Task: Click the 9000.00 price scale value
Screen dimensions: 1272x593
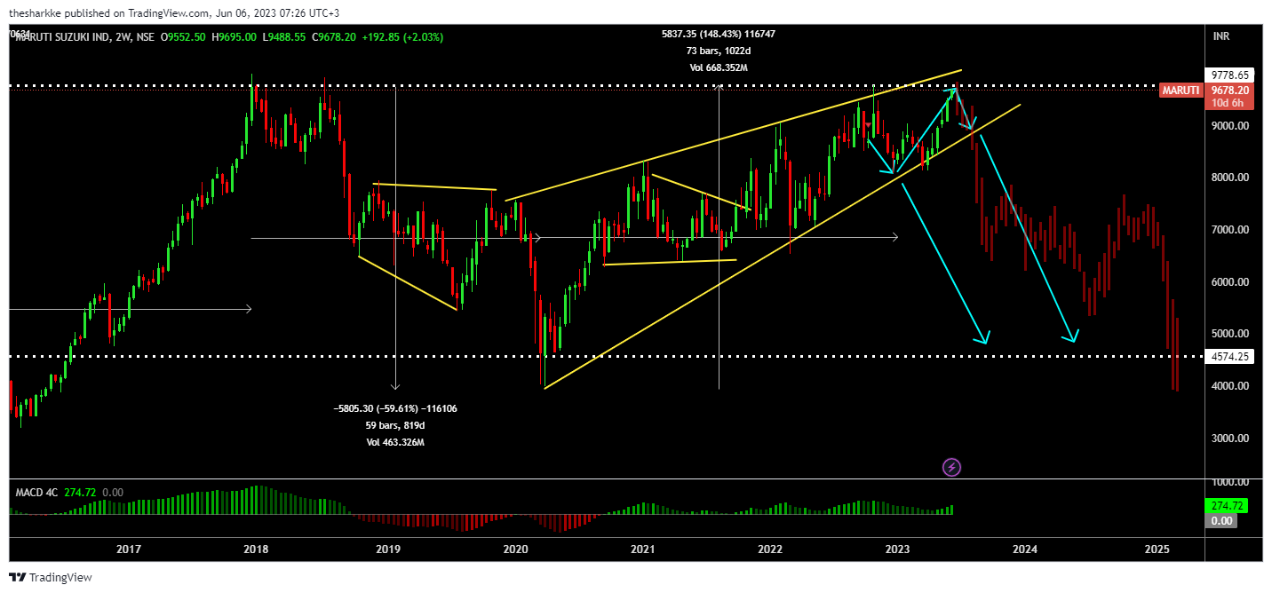Action: (1231, 126)
